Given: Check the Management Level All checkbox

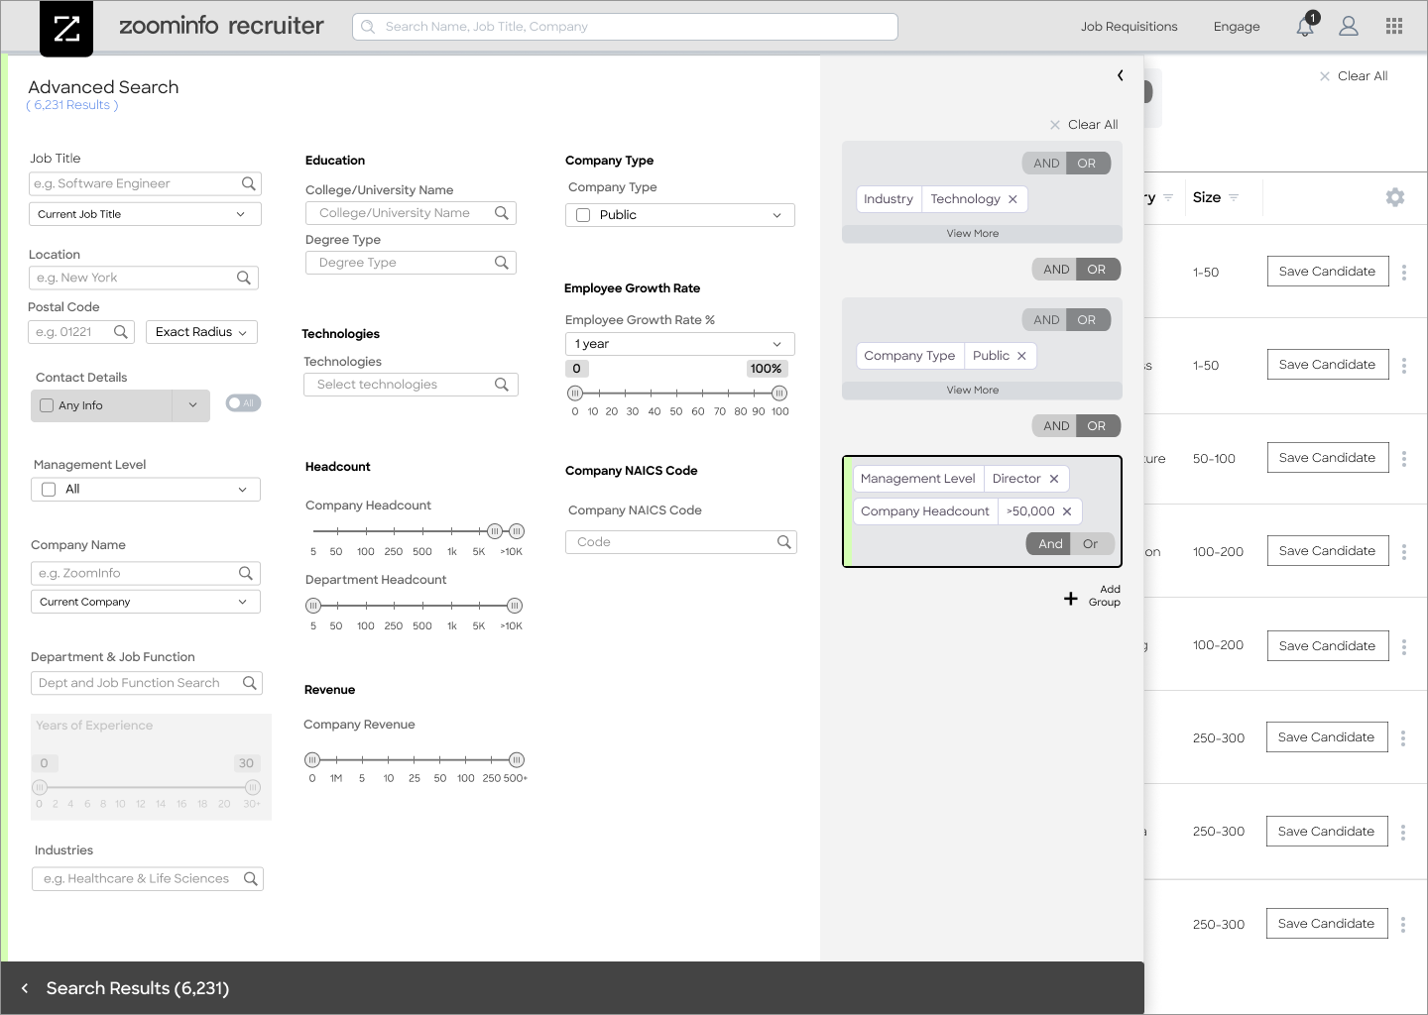Looking at the screenshot, I should click(49, 490).
